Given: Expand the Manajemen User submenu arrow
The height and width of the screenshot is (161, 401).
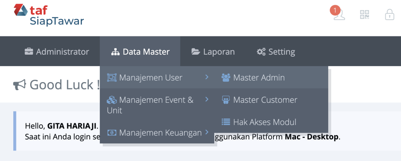Looking at the screenshot, I should pyautogui.click(x=207, y=77).
